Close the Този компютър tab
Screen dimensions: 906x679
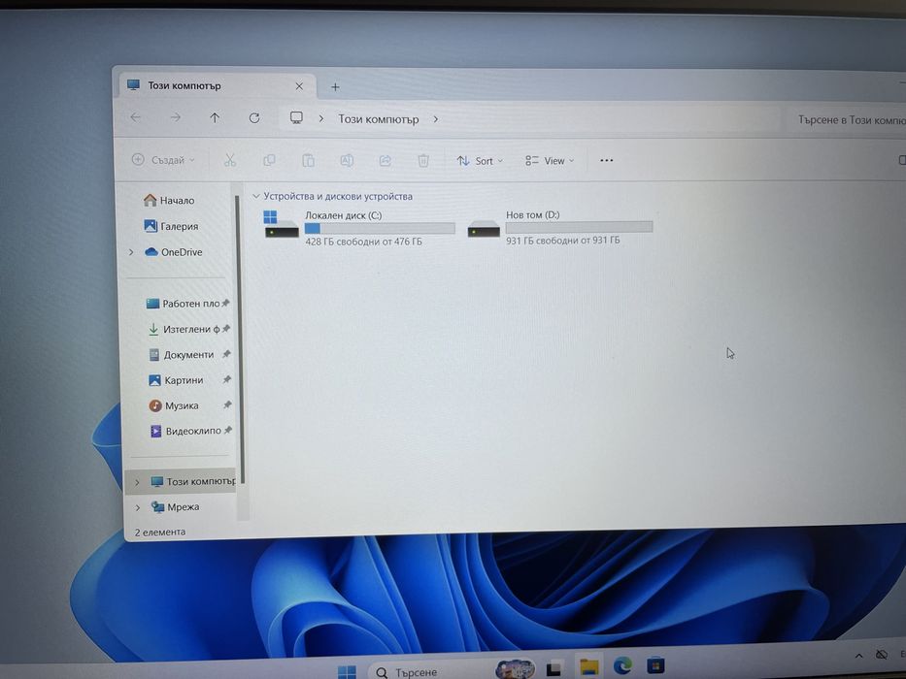299,86
